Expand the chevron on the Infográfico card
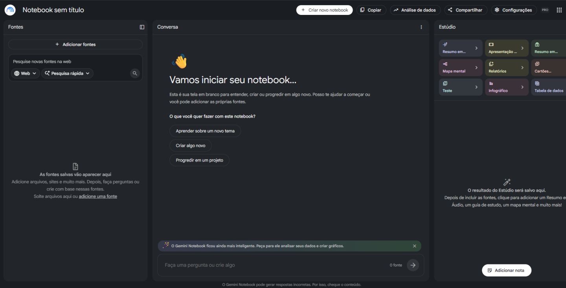566x288 pixels. pos(522,87)
